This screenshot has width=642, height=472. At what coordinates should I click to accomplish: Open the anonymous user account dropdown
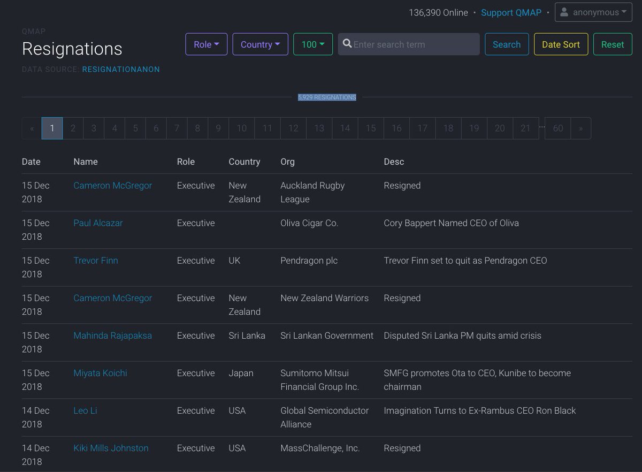coord(593,12)
